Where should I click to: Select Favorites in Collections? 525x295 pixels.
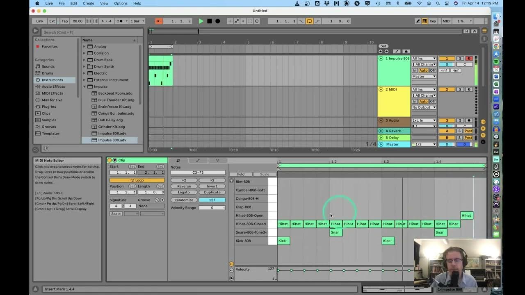tap(50, 46)
